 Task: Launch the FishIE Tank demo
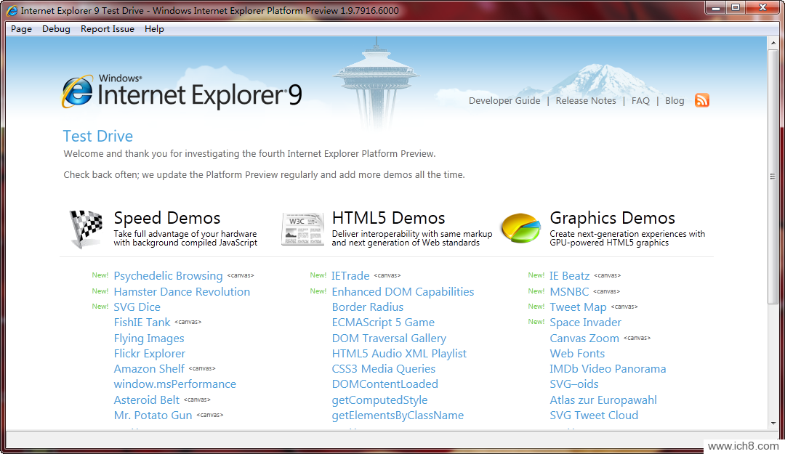(x=142, y=323)
